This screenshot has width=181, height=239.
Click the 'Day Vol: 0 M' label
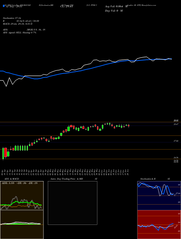[x=114, y=11]
